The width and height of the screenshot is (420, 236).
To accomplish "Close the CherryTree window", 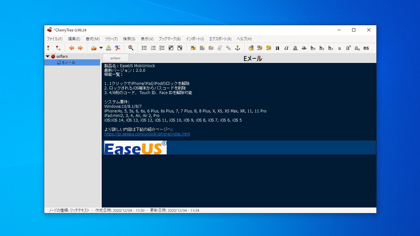I will point(369,30).
